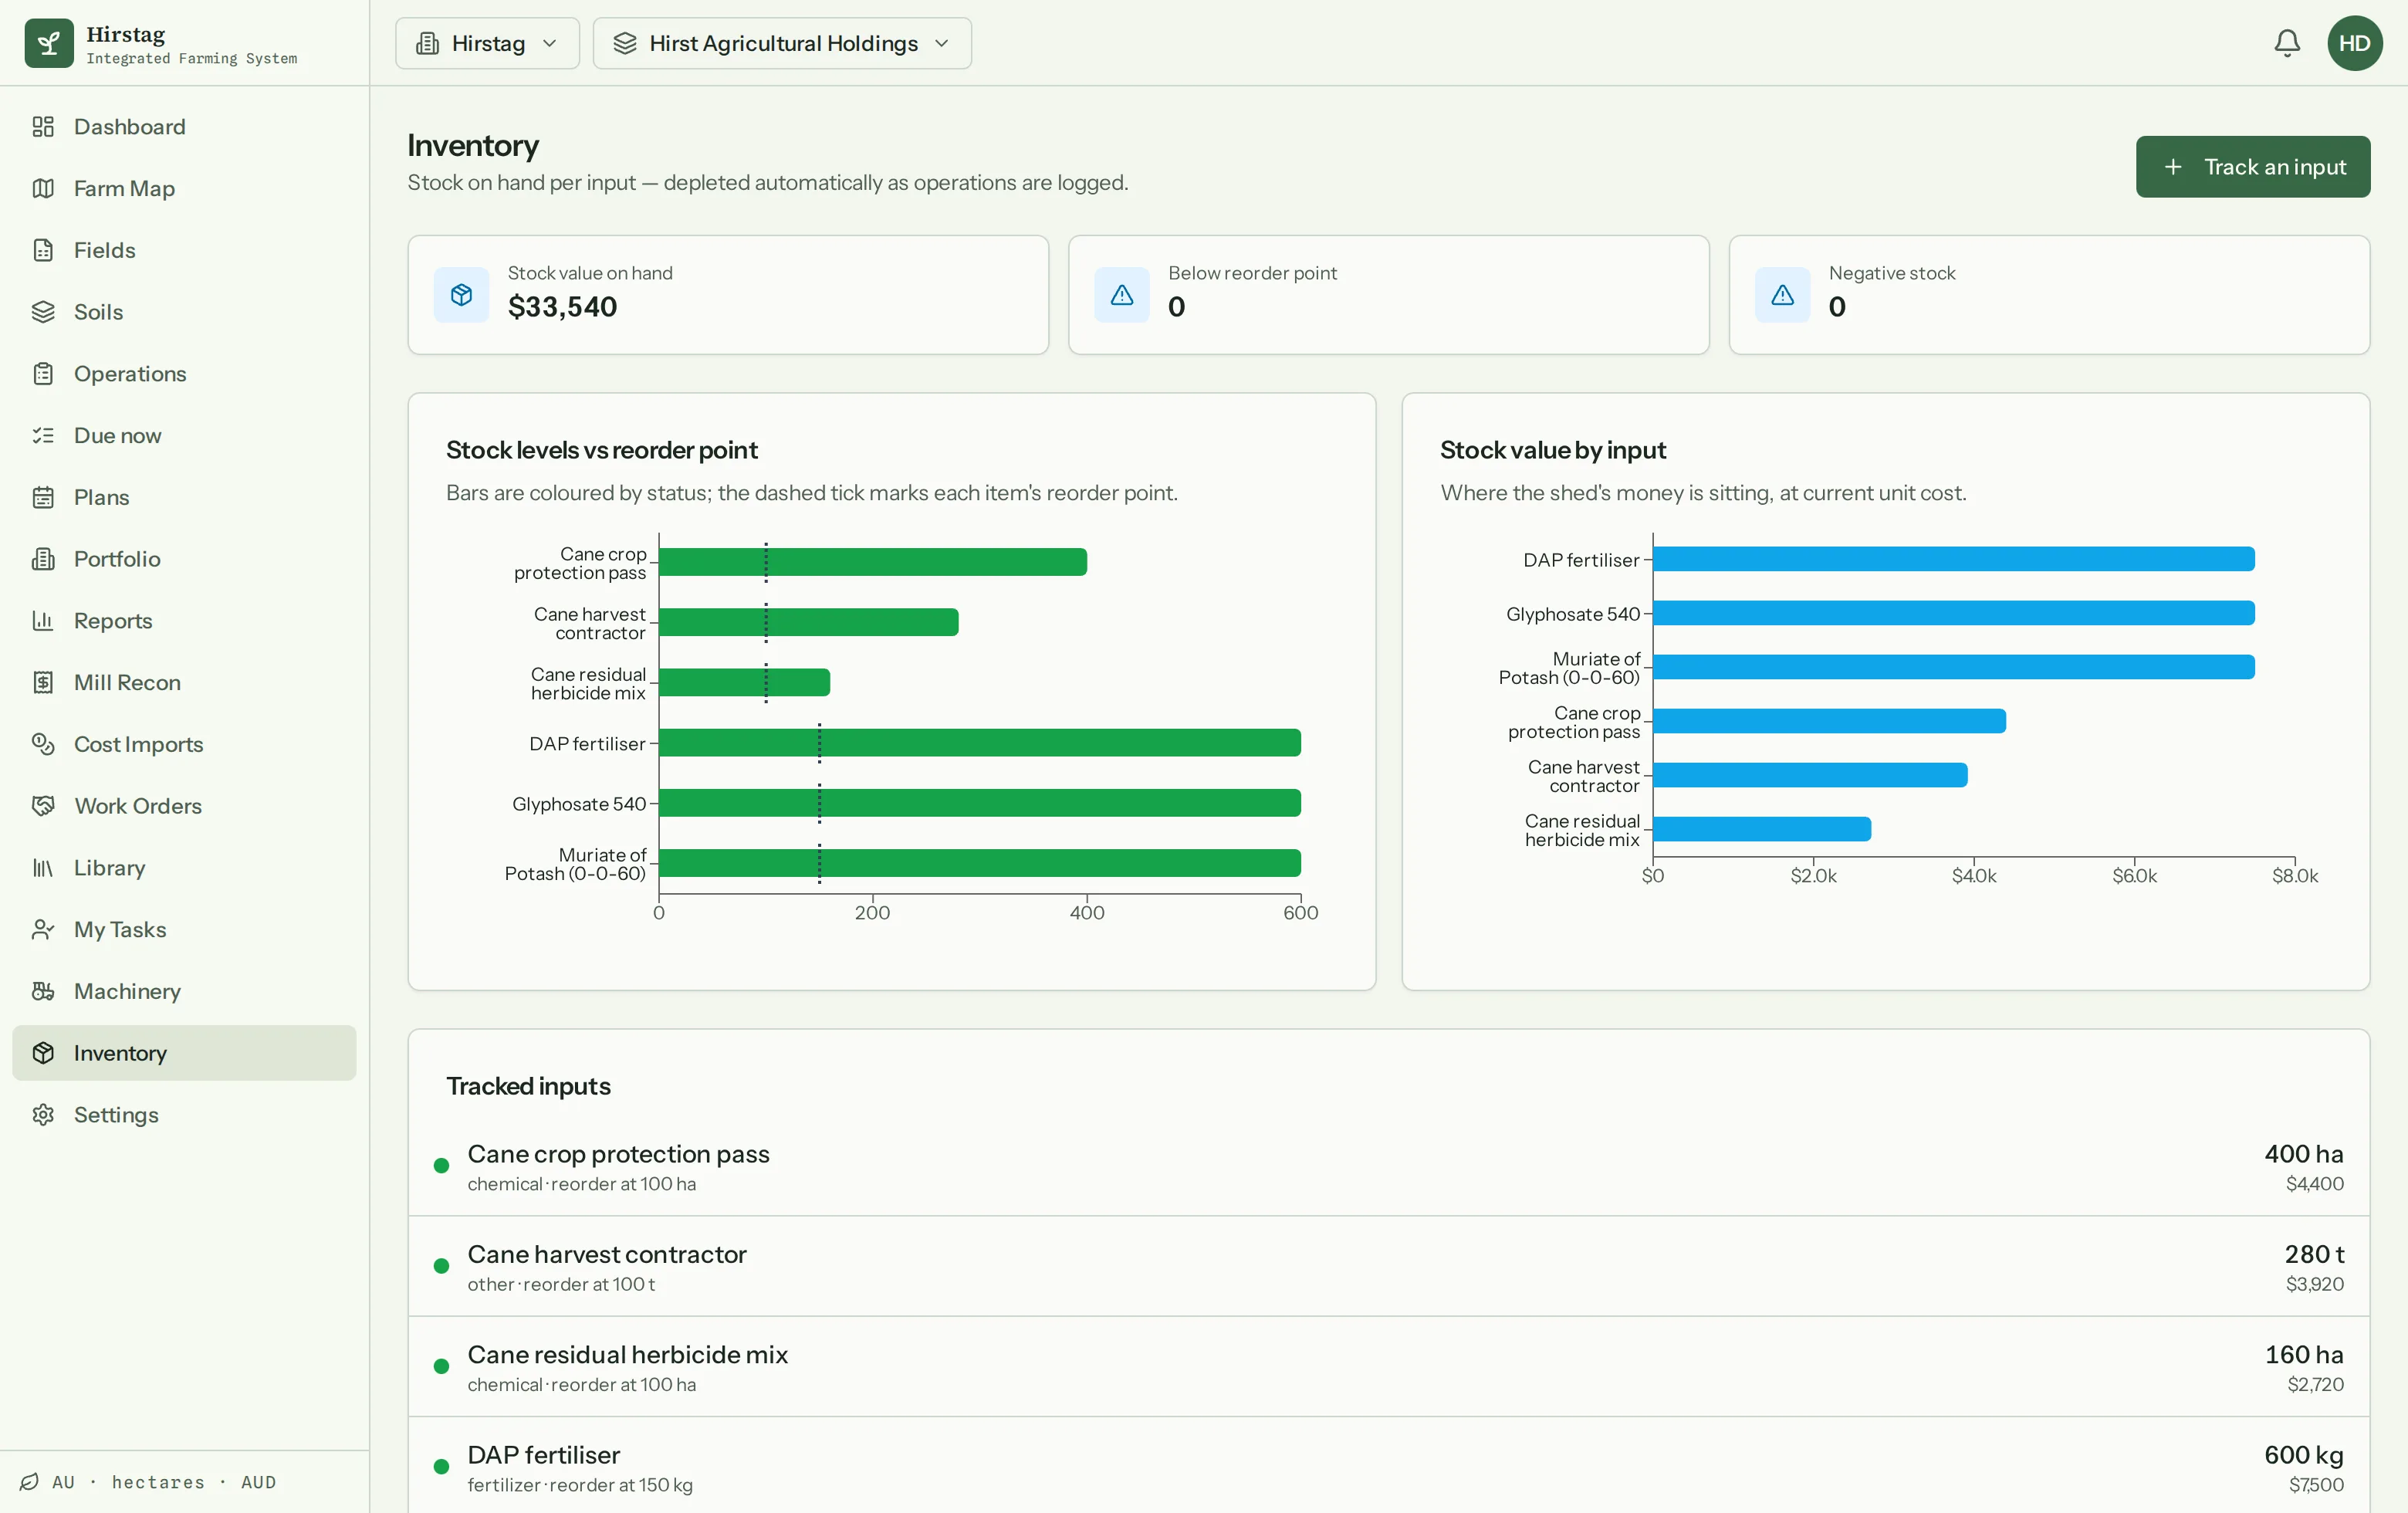Click the Negative stock card
Screen dimensions: 2408x1513
(2049, 295)
